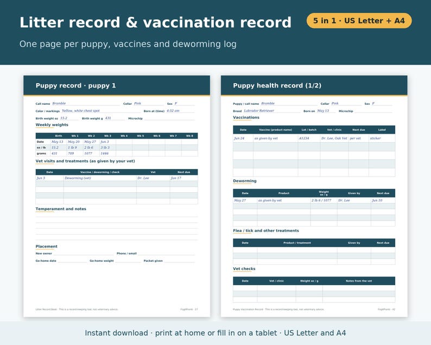Click the 'sticker' label cell
This screenshot has height=345, width=431.
[x=382, y=138]
